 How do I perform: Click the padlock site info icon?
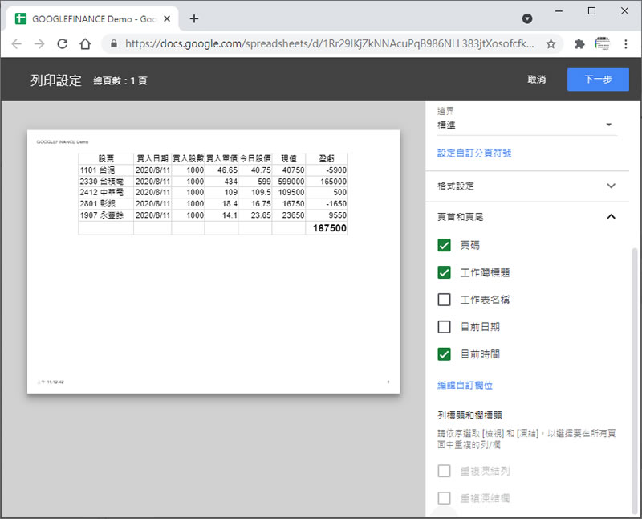pyautogui.click(x=113, y=44)
